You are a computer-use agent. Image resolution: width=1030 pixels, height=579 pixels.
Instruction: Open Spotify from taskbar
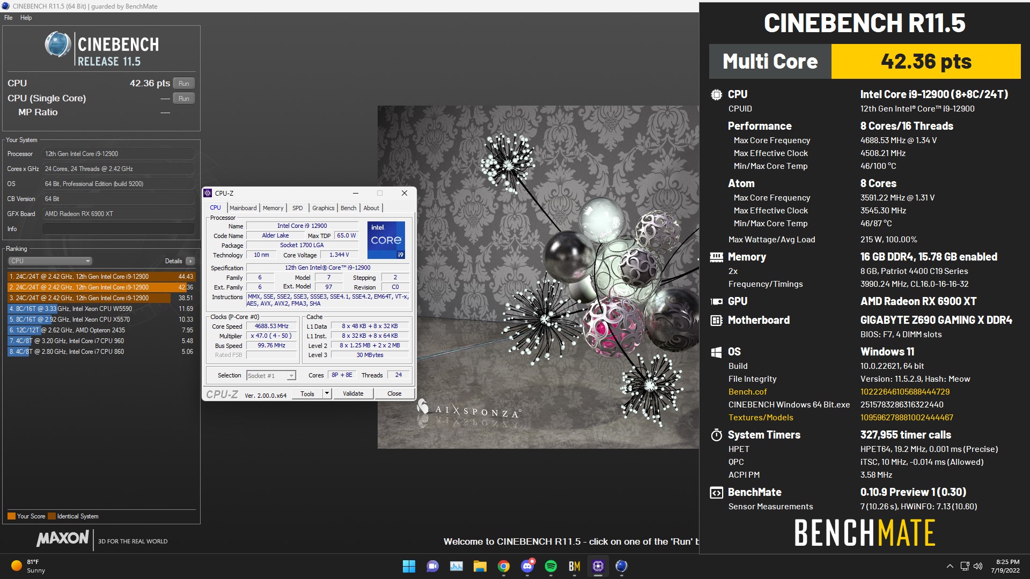(x=550, y=566)
